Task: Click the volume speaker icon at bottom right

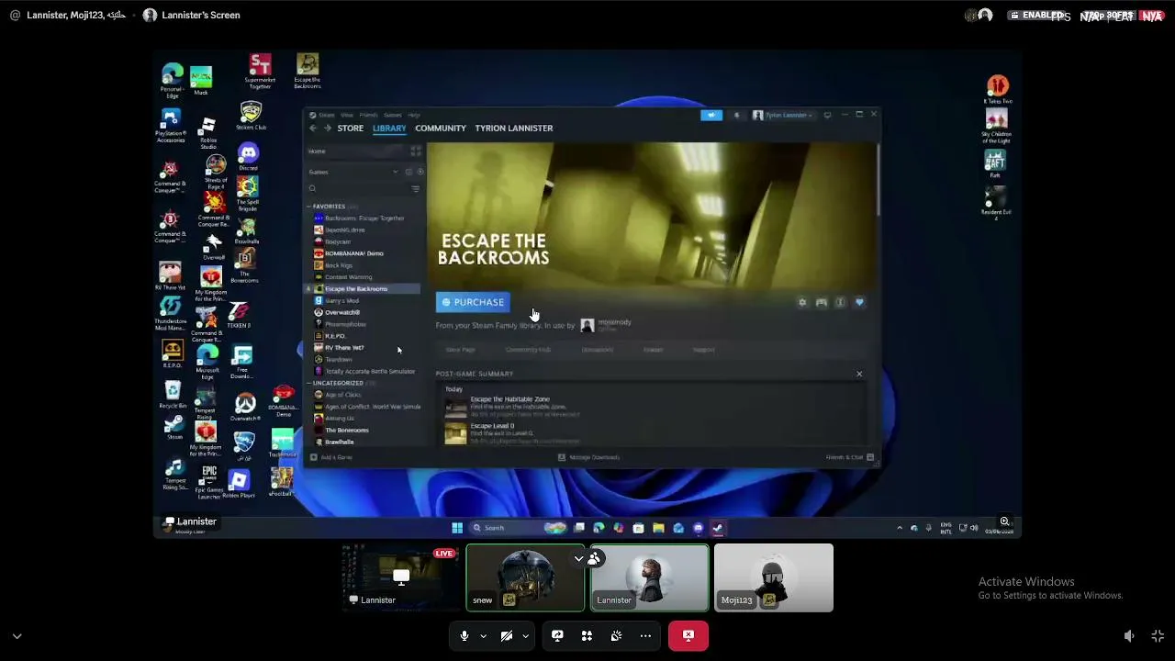Action: coord(1129,635)
